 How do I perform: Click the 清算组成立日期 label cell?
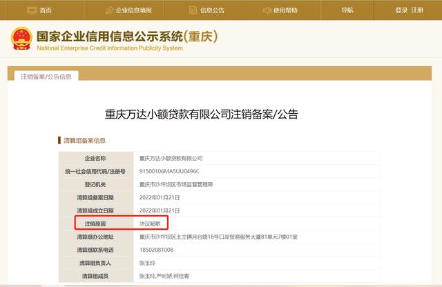coord(96,210)
